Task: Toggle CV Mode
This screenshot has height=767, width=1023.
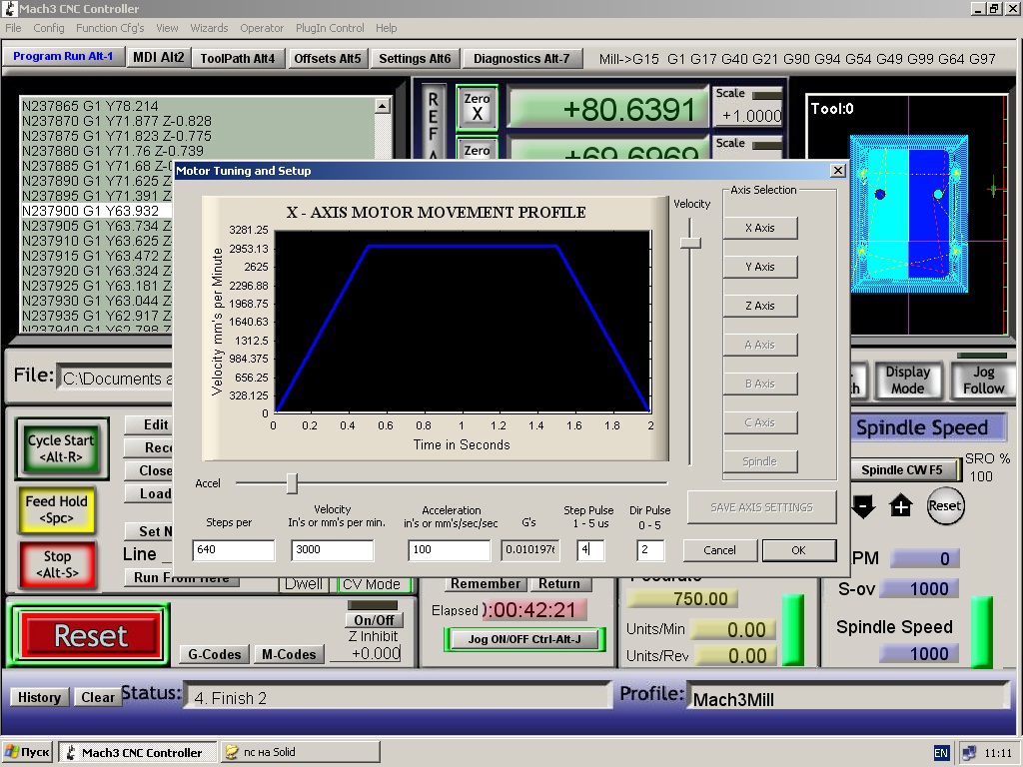Action: tap(372, 584)
